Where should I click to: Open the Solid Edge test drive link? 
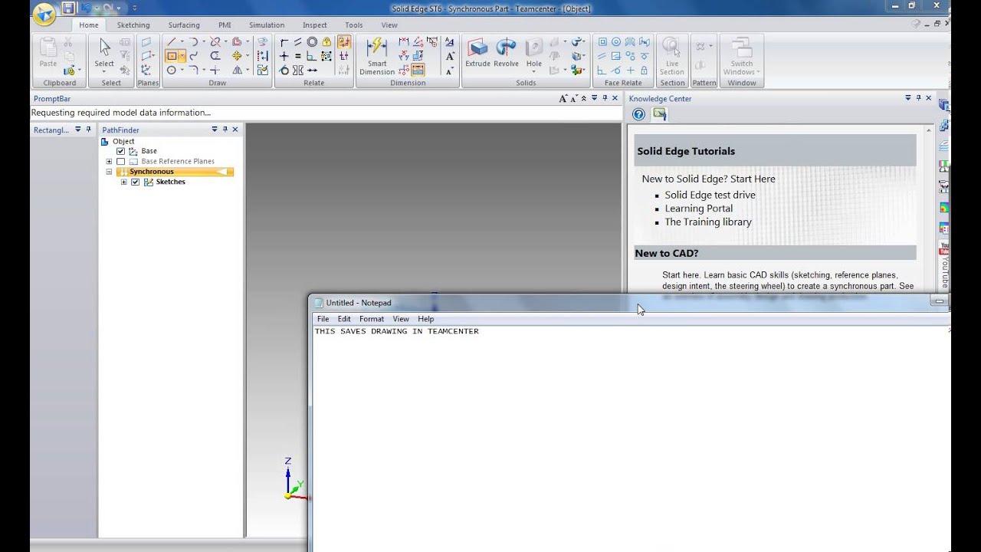pyautogui.click(x=710, y=195)
